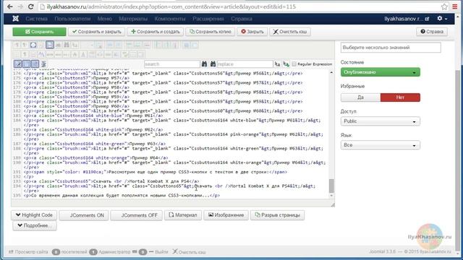Click the Справка button at the right
Image resolution: width=463 pixels, height=260 pixels.
coord(432,32)
